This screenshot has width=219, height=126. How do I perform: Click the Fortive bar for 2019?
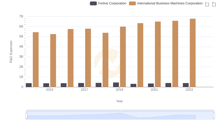tap(116, 85)
